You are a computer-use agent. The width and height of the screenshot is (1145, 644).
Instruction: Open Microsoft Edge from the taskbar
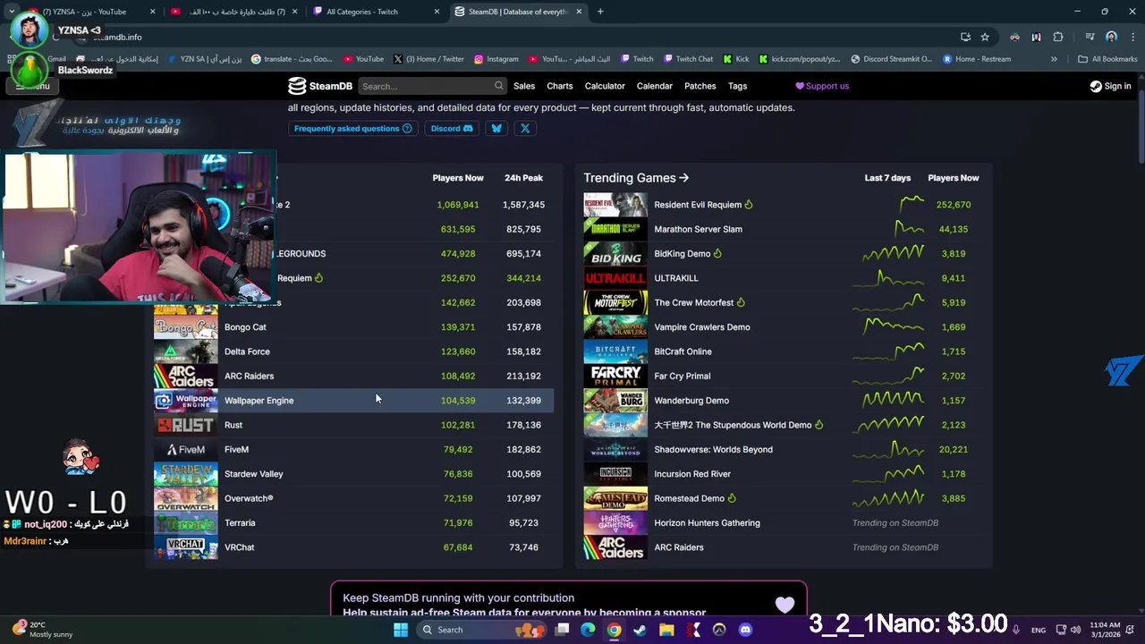point(588,630)
